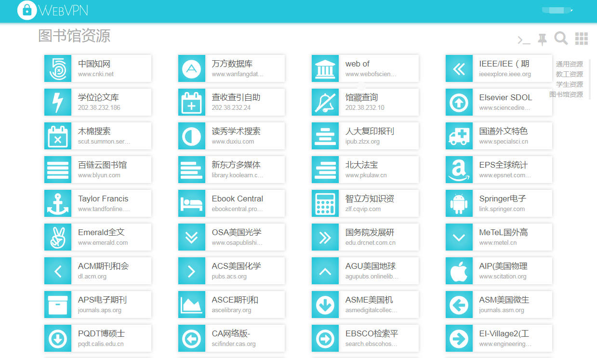
Task: Click the Emerald全文 peace-hand icon
Action: pos(58,237)
